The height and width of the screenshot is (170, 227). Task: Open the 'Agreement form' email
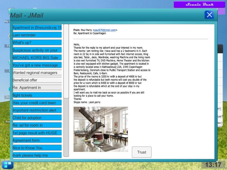(x=37, y=140)
